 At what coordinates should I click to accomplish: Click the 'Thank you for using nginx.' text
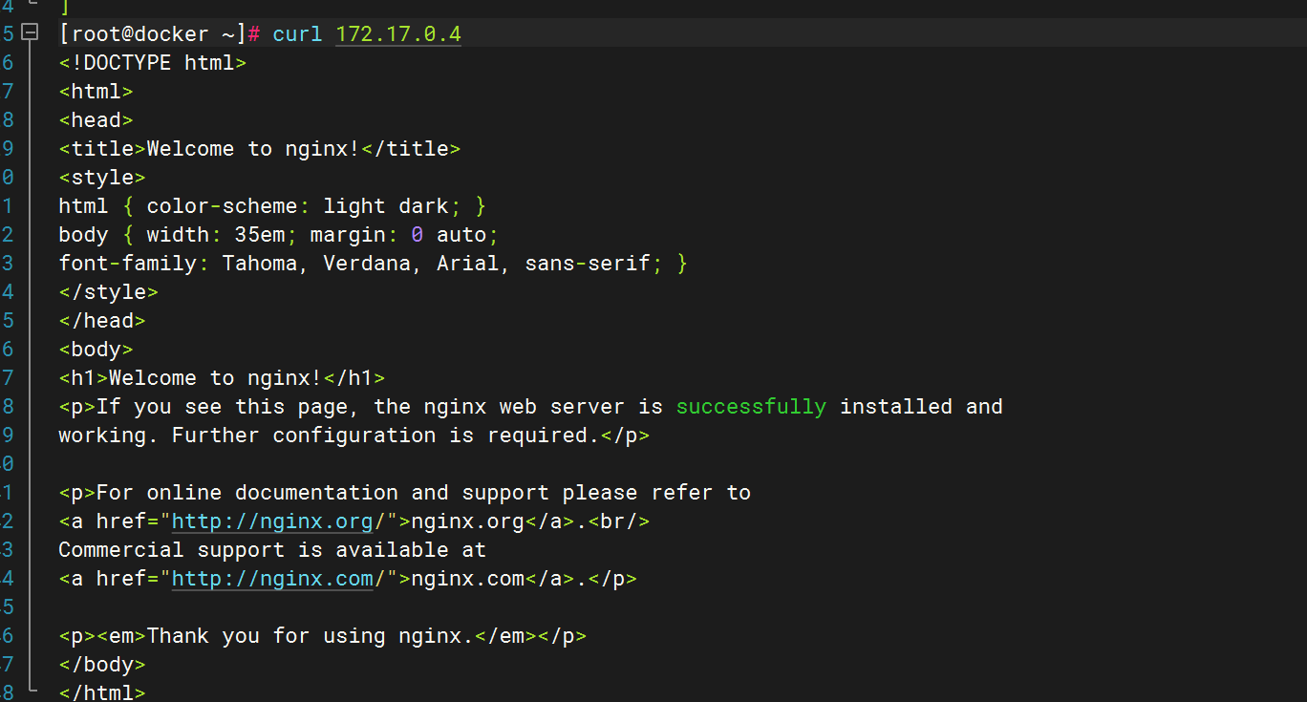[310, 636]
